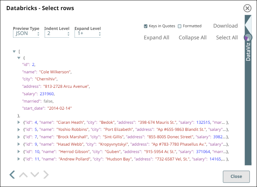Go to next page with right chevron
The height and width of the screenshot is (187, 257).
46,174
